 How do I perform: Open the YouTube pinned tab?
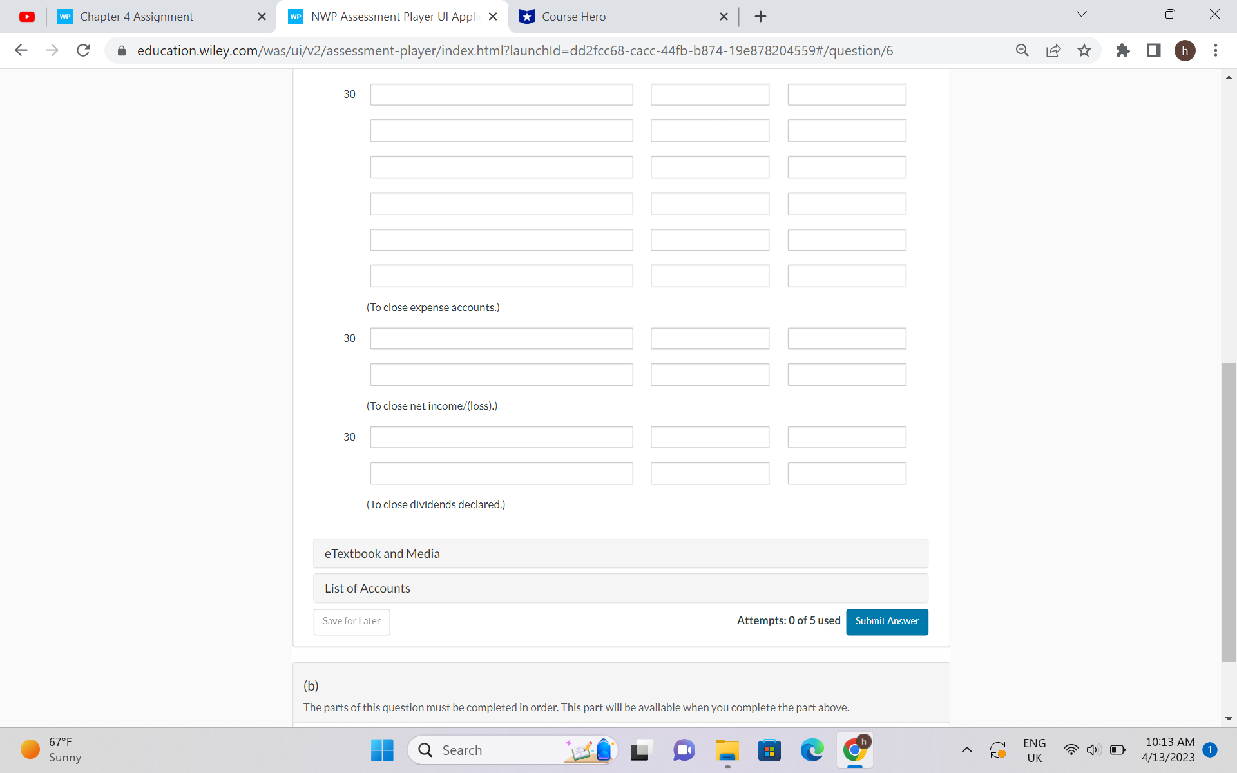[27, 17]
